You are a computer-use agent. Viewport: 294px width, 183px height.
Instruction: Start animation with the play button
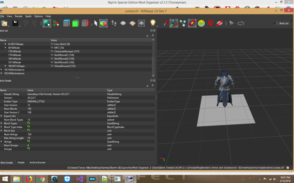(232, 23)
